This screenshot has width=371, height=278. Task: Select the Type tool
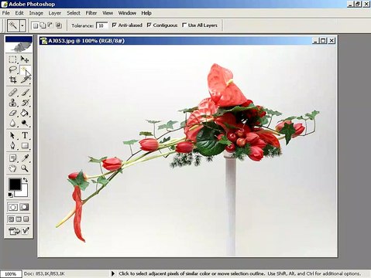[x=25, y=135]
